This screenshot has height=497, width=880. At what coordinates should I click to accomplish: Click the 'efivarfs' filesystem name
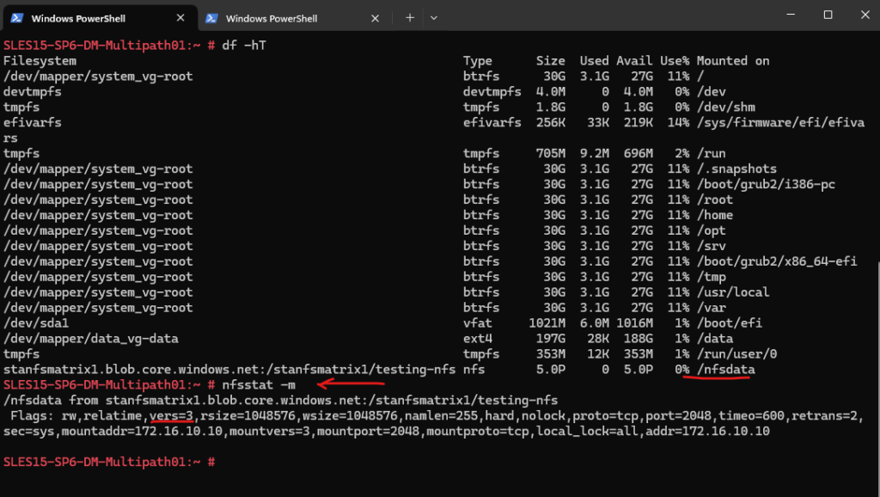pos(33,122)
